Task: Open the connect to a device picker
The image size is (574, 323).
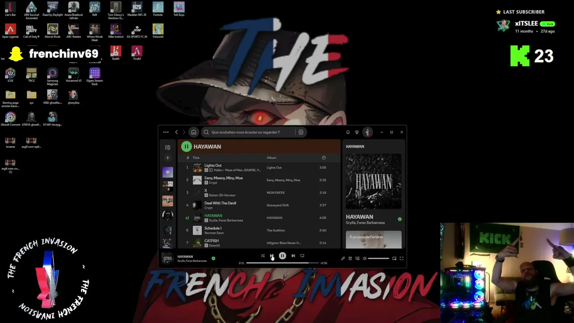Action: (357, 258)
